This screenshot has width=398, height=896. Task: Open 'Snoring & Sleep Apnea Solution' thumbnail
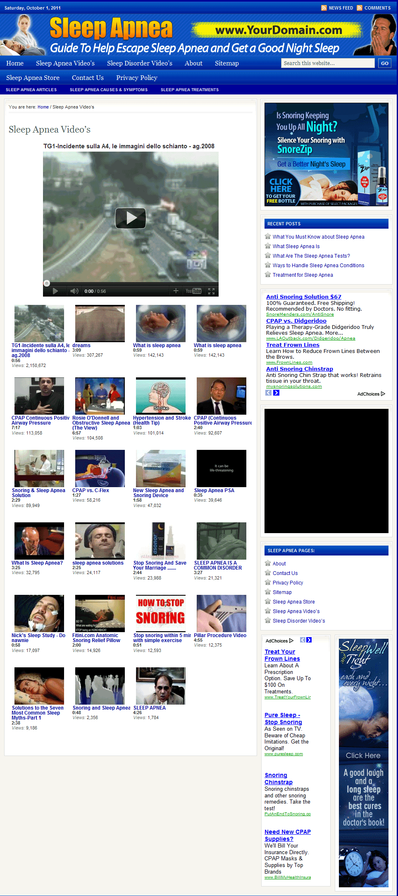coord(39,469)
